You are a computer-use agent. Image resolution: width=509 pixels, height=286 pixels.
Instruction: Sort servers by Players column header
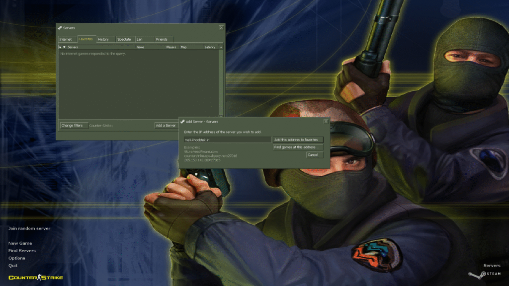coord(171,47)
